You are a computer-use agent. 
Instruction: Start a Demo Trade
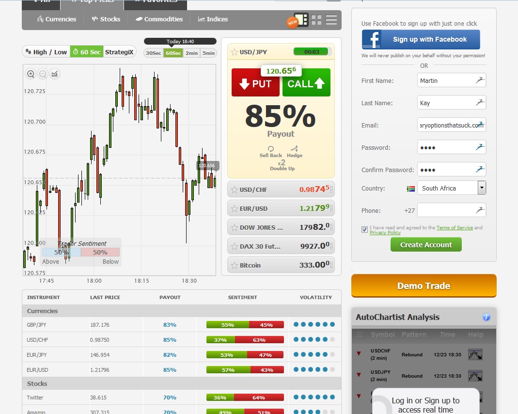pos(424,286)
